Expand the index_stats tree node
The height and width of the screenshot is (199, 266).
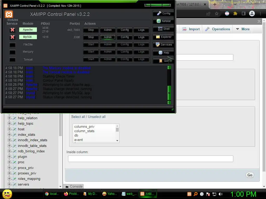click(9, 134)
